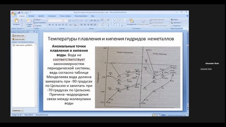This screenshot has height=127, width=226.
Task: Click the Clear formatting icon
Action: pos(77,21)
